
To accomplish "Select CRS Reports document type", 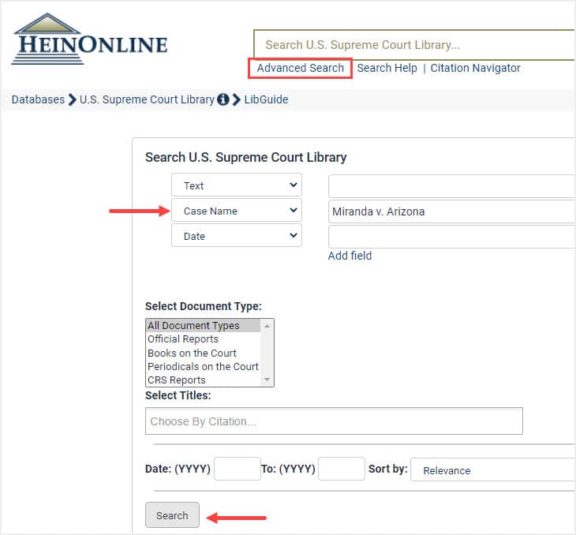I will [x=203, y=380].
